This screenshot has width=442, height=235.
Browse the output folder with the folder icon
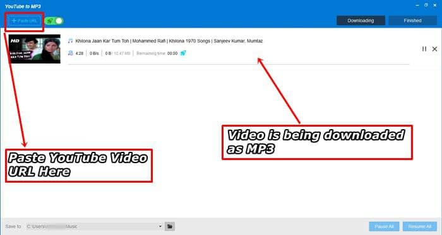click(170, 226)
